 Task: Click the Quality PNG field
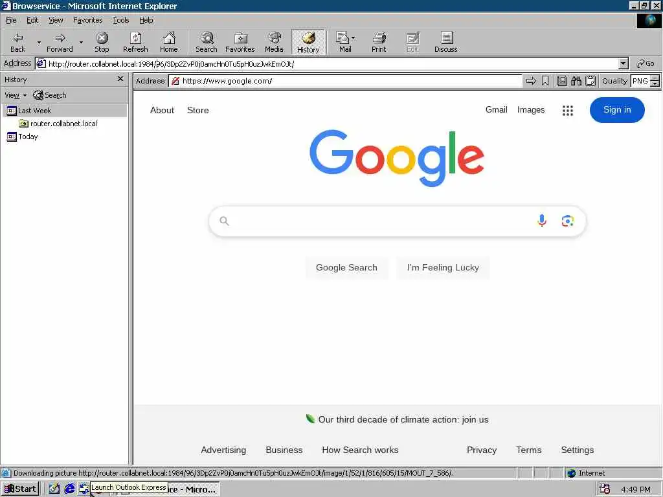[x=640, y=81]
